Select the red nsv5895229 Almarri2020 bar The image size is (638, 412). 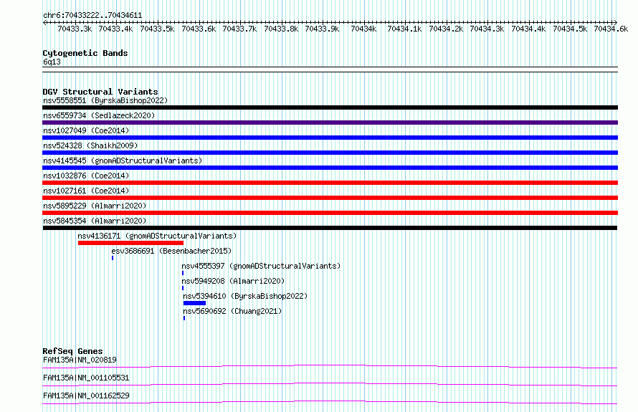330,213
